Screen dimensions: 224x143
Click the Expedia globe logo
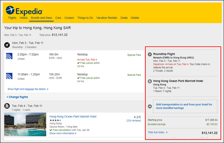click(10, 10)
